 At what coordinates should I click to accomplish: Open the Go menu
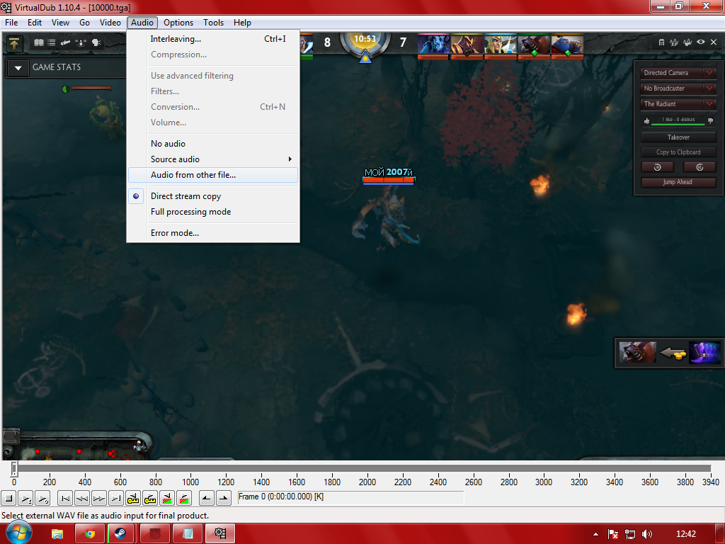tap(84, 23)
